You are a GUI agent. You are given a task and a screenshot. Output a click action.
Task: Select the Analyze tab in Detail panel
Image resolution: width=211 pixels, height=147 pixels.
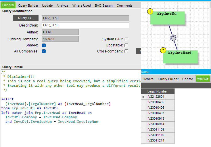[x=203, y=79]
